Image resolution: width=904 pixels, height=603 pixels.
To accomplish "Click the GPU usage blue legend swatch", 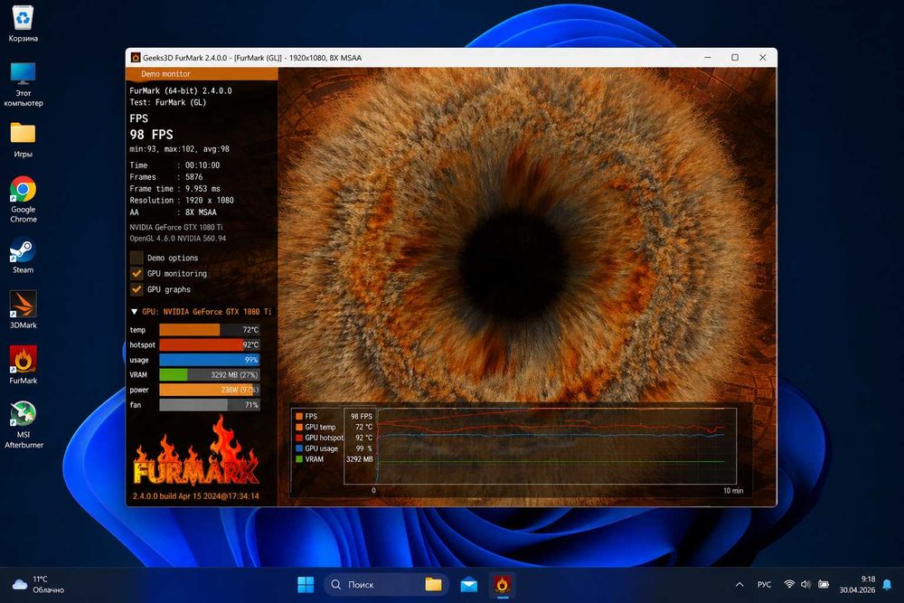I will point(299,448).
